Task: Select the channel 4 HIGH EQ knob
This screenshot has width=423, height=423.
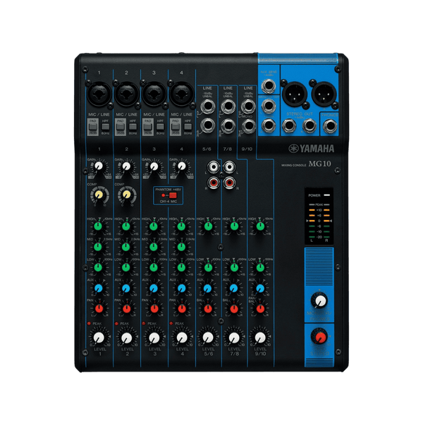Action: [x=181, y=226]
